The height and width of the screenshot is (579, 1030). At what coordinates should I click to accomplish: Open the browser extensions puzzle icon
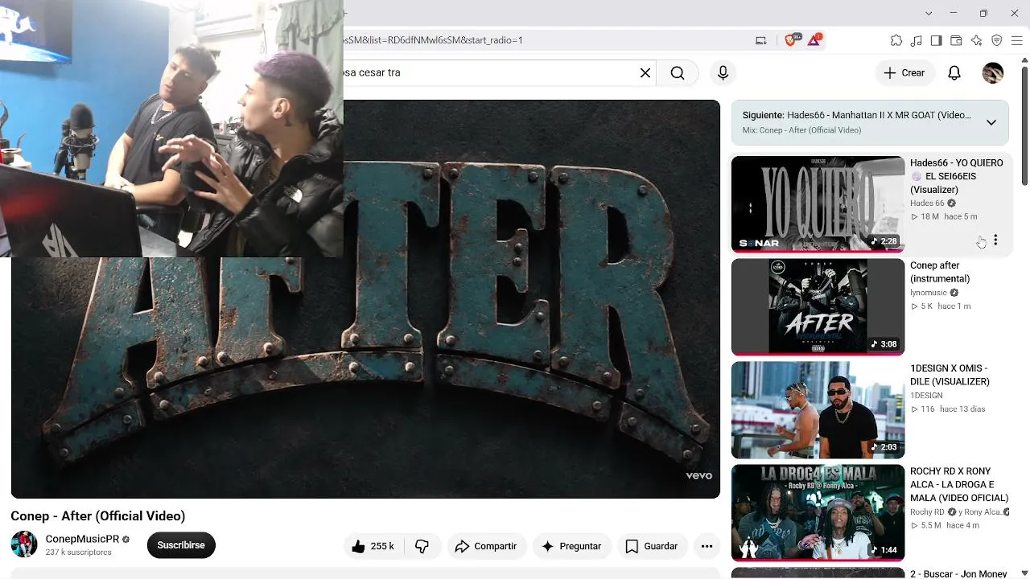[896, 40]
